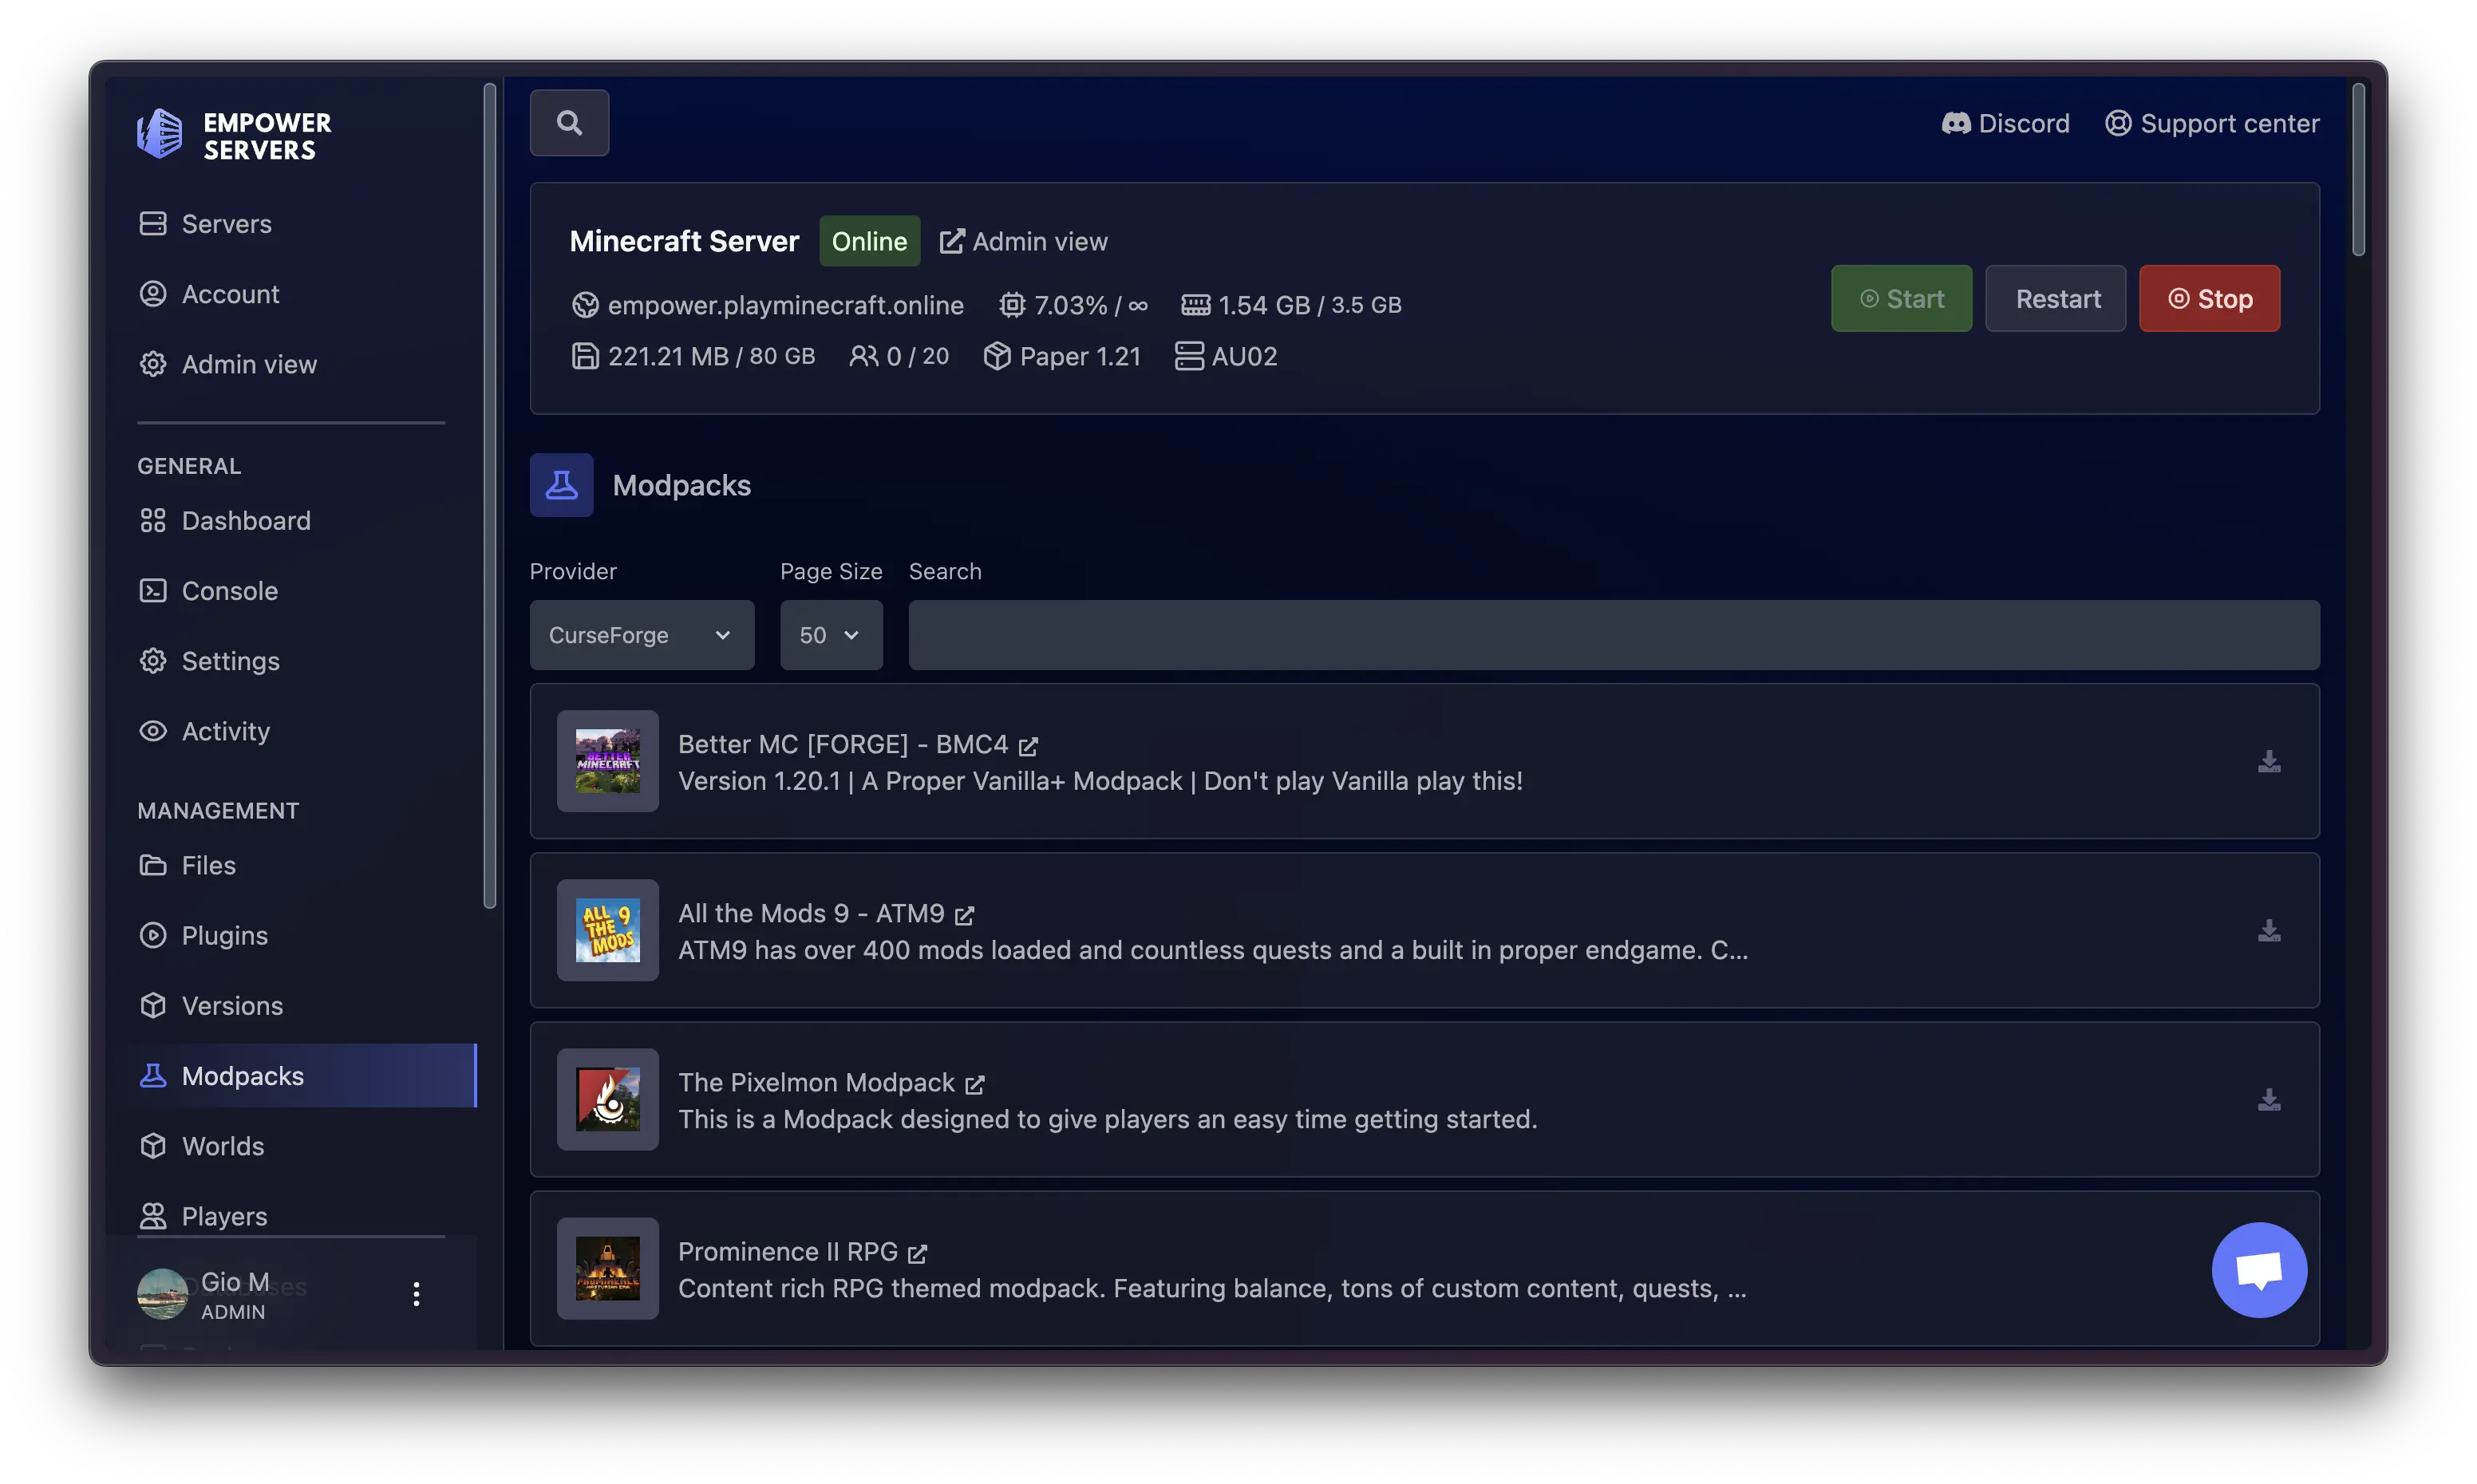Open the chat support bubble

point(2259,1270)
